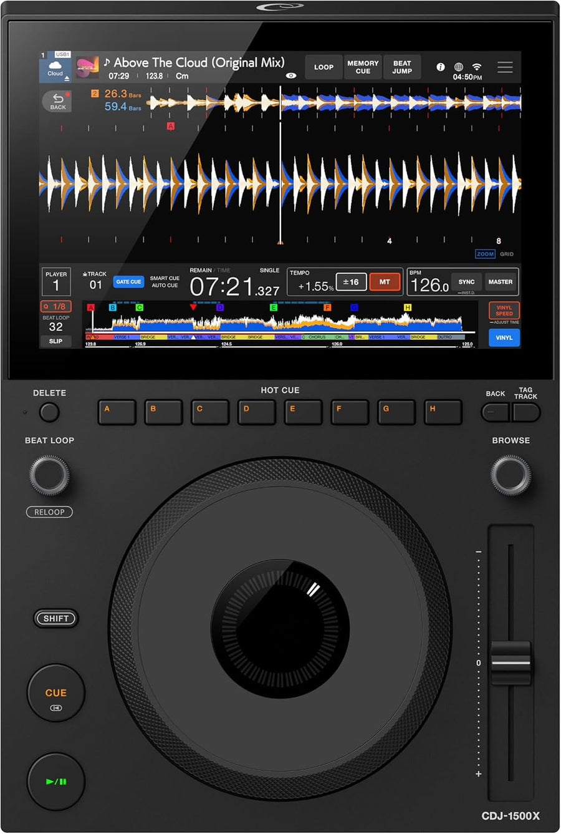561x834 pixels.
Task: Toggle the SLIP button on screen
Action: [56, 341]
